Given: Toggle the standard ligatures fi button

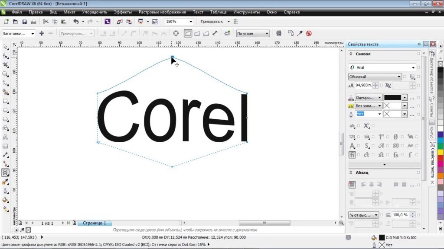Looking at the screenshot, I should point(352,155).
